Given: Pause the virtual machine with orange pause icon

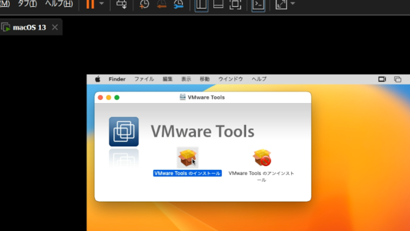Looking at the screenshot, I should tap(90, 4).
